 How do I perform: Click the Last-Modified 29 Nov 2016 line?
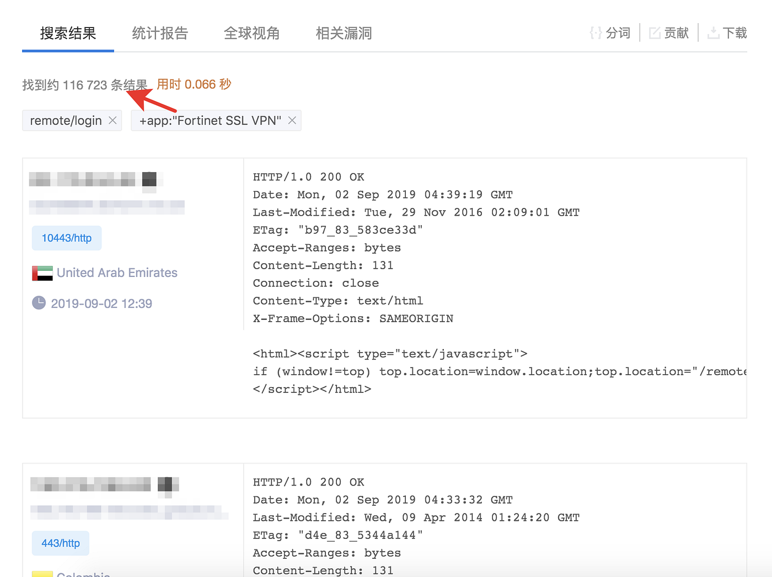[x=416, y=212]
